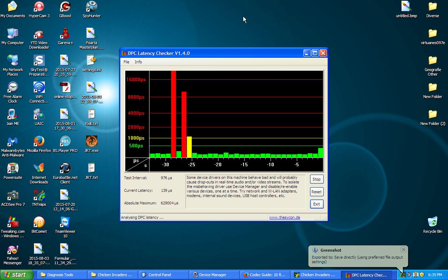Click the Windows start button
Image resolution: width=448 pixels, height=280 pixels.
(16, 275)
